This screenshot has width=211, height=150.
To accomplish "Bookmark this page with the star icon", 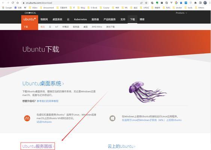I will click(146, 3).
